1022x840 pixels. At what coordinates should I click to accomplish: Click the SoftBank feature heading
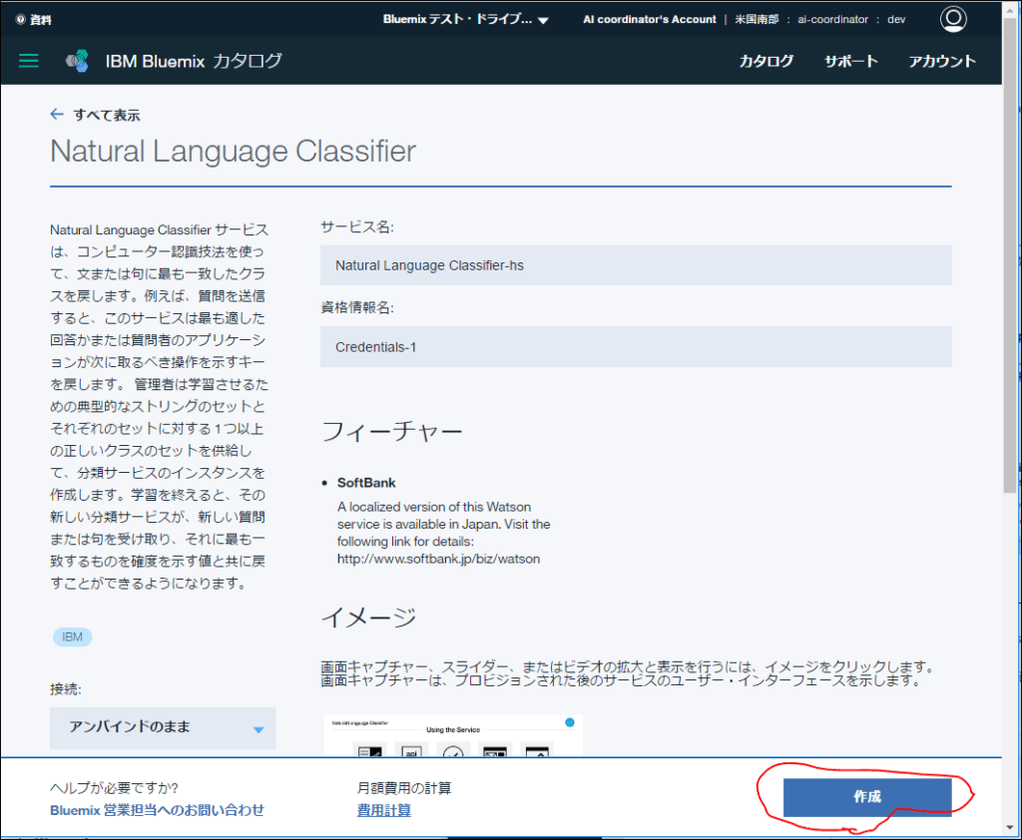click(x=366, y=483)
